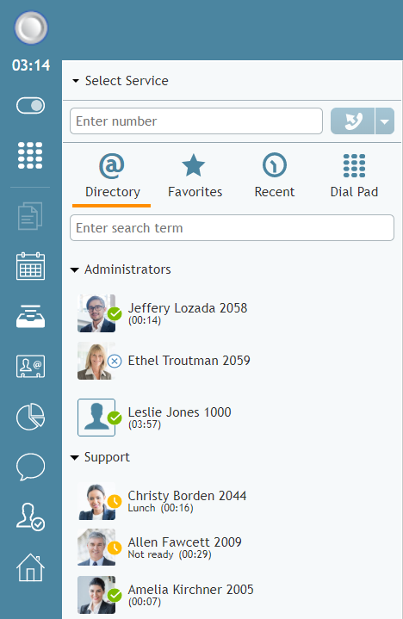
Task: Open the sidebar dial pad grid icon
Action: (x=30, y=155)
